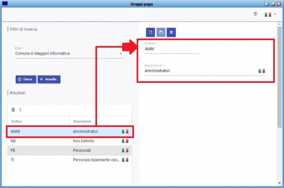The image size is (284, 188).
Task: Click the Italian flag in Descrizione field
Action: pos(262,71)
